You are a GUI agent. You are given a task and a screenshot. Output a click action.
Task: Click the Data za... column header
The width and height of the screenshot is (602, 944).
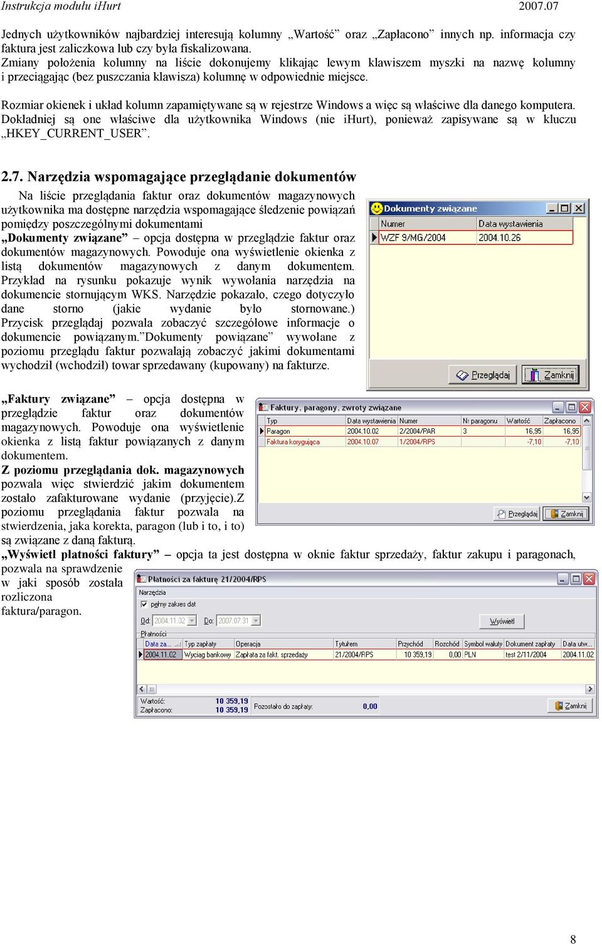click(162, 644)
